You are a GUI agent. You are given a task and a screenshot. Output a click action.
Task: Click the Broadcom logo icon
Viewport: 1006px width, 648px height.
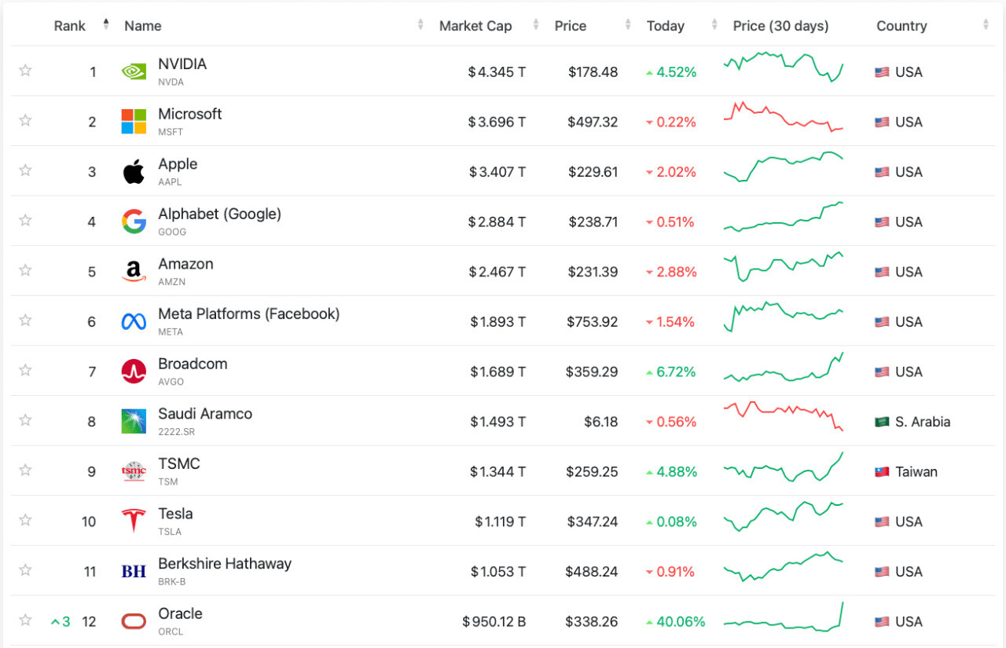[134, 372]
